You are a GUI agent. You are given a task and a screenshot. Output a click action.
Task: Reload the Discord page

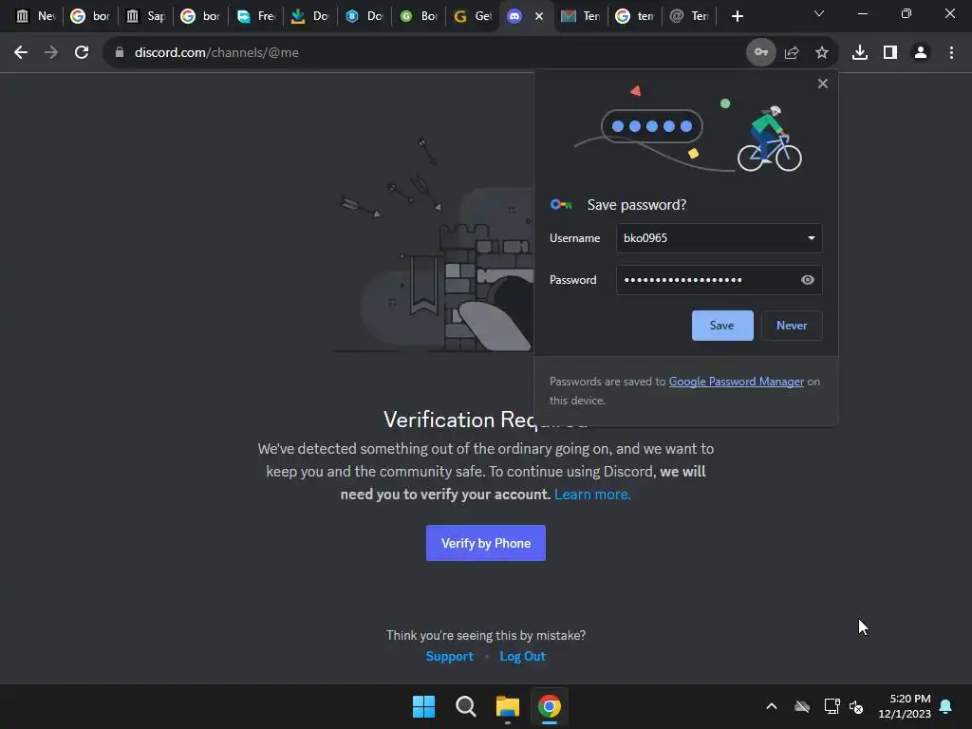(x=82, y=53)
